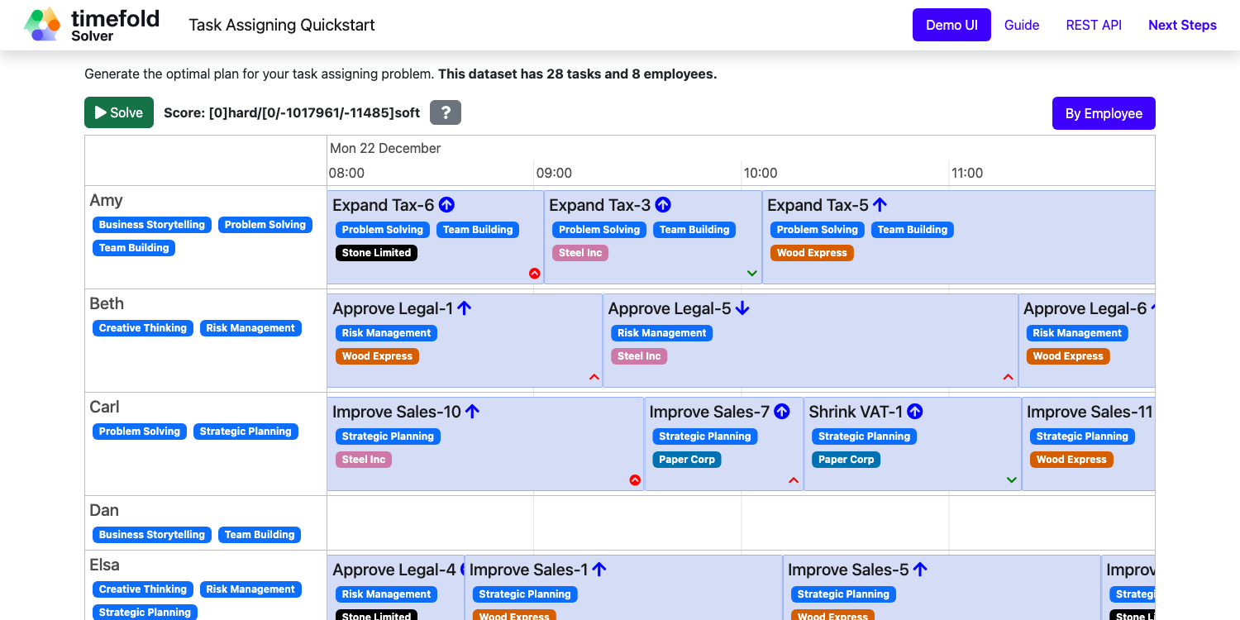This screenshot has width=1240, height=620.
Task: Toggle the By Employee view button
Action: coord(1103,113)
